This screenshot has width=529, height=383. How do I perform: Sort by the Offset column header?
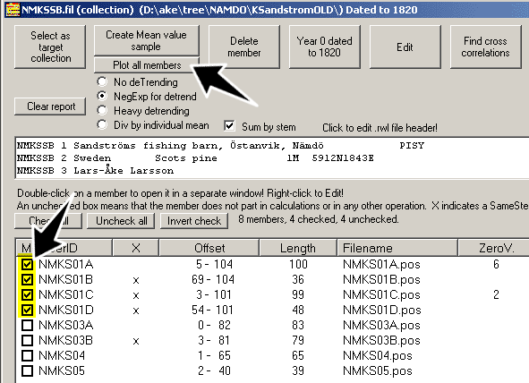coord(209,248)
